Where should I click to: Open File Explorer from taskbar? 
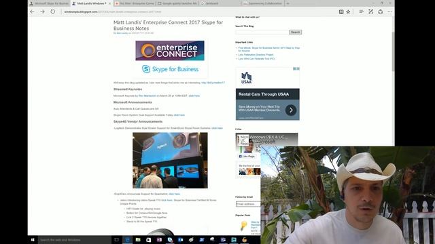click(x=138, y=240)
